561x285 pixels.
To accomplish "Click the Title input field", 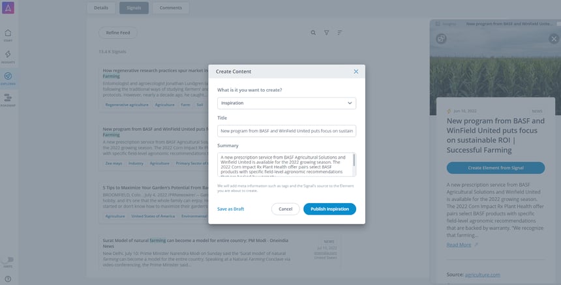I will [x=286, y=131].
